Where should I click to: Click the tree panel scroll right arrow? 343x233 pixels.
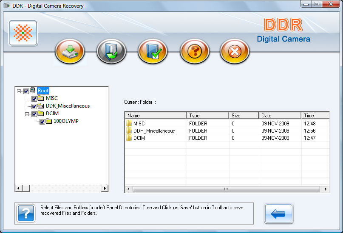tap(105, 188)
